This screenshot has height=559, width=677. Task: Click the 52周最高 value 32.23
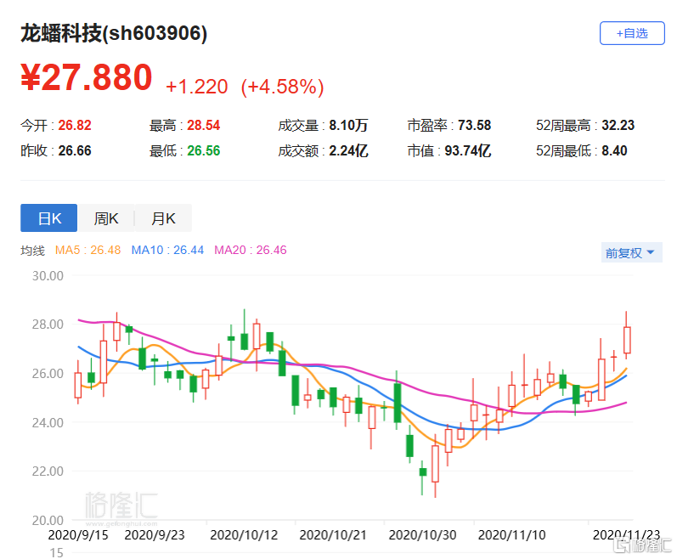pyautogui.click(x=618, y=125)
